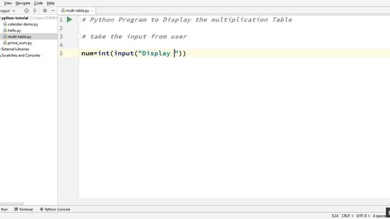The height and width of the screenshot is (219, 390).
Task: Open the Help menu
Action: point(51,3)
